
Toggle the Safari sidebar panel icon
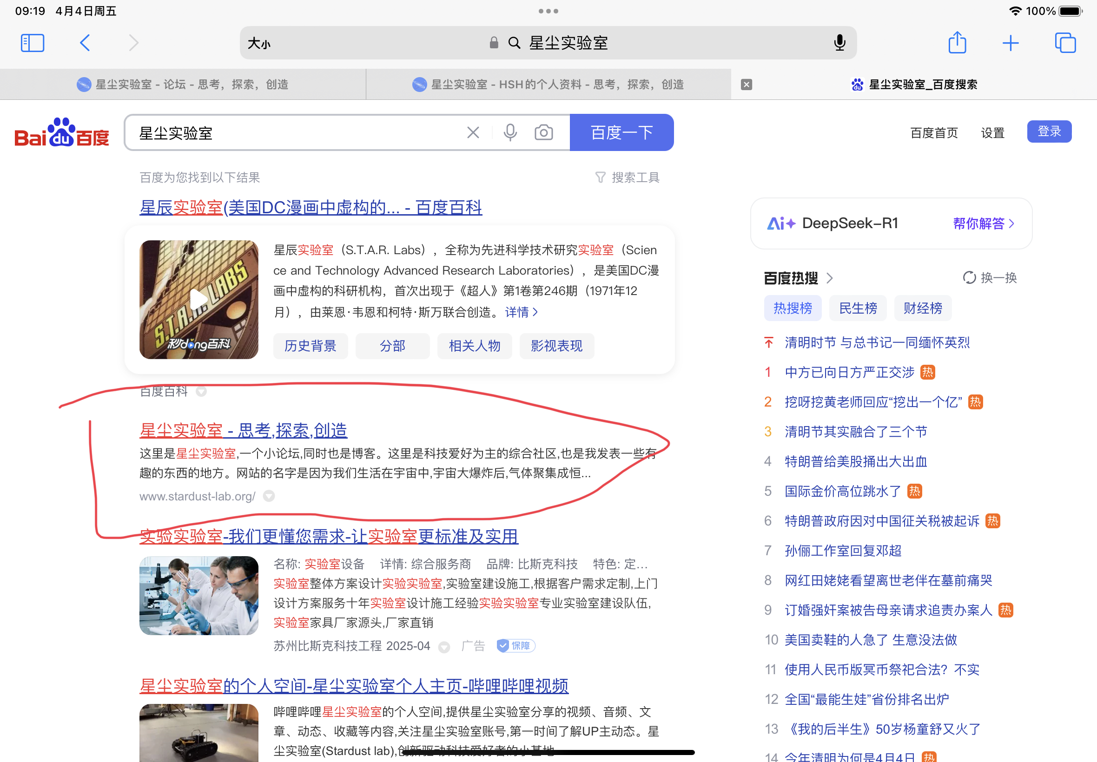click(x=33, y=43)
